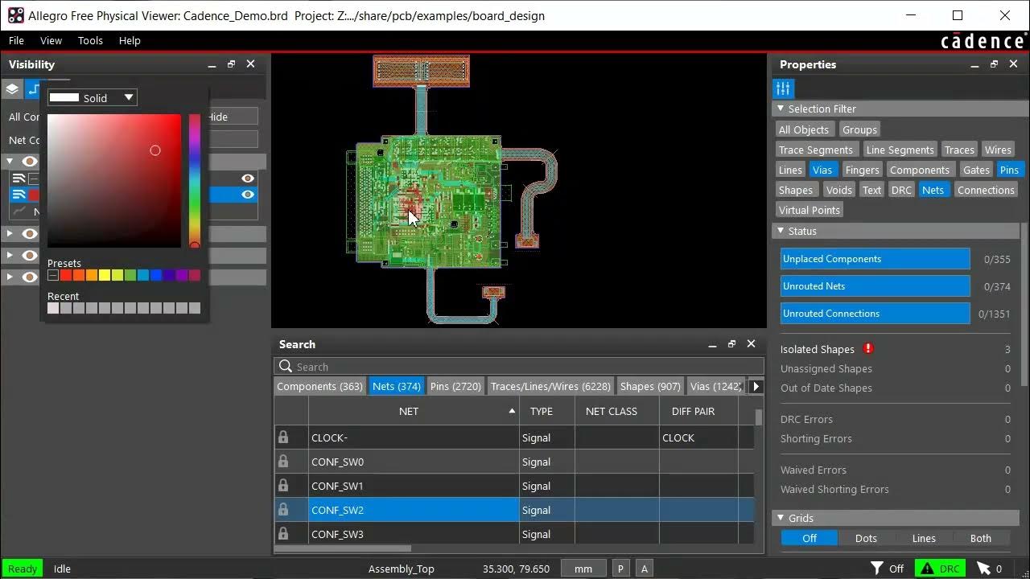Screen dimensions: 1030x579
Task: Enable the Shapes selection filter
Action: tap(795, 190)
